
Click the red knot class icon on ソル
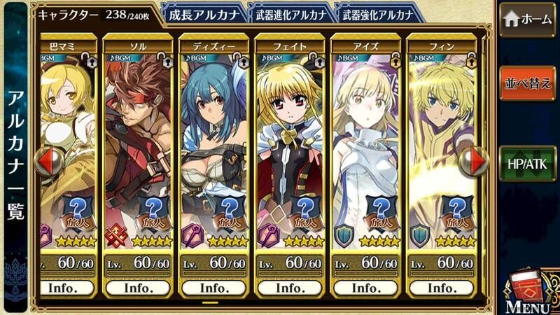click(x=116, y=236)
